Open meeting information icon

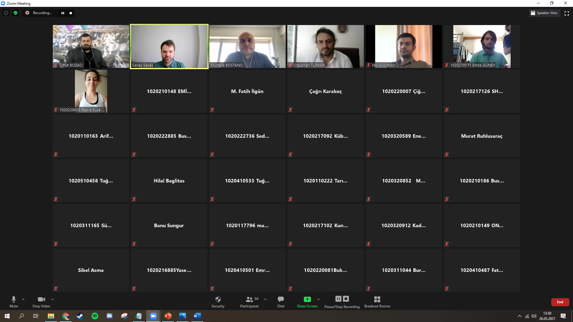6,13
